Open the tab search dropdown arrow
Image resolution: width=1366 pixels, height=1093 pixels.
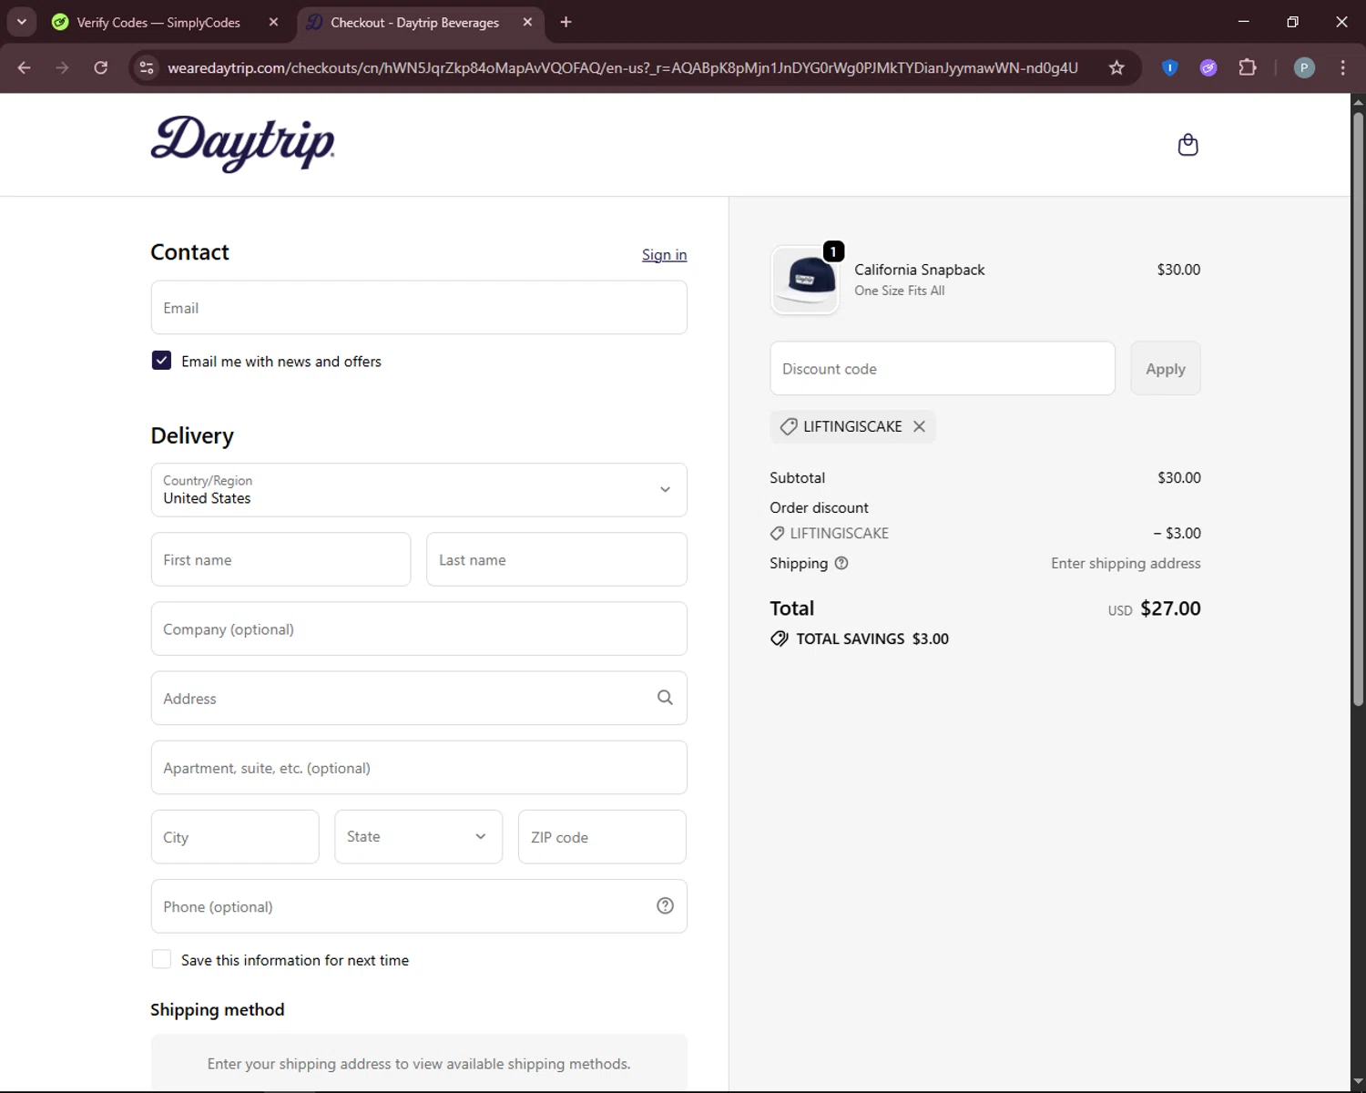21,22
